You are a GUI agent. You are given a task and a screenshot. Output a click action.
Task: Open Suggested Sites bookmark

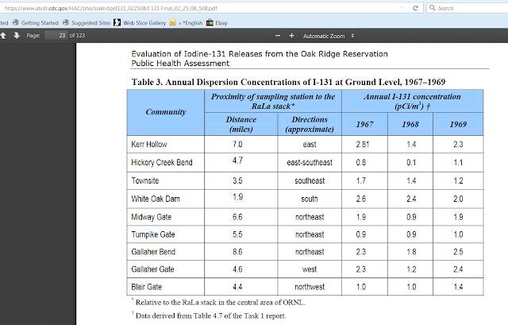(x=87, y=23)
